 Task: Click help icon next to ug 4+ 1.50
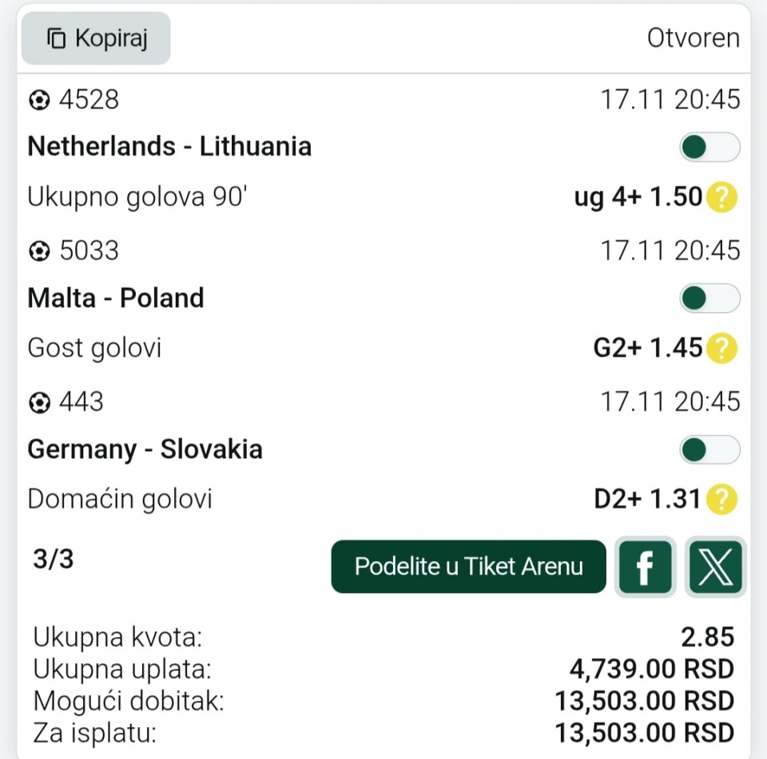tap(722, 197)
